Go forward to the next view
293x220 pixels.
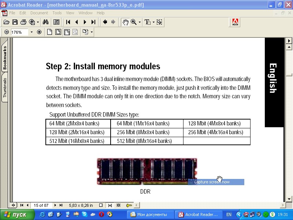tap(113, 22)
